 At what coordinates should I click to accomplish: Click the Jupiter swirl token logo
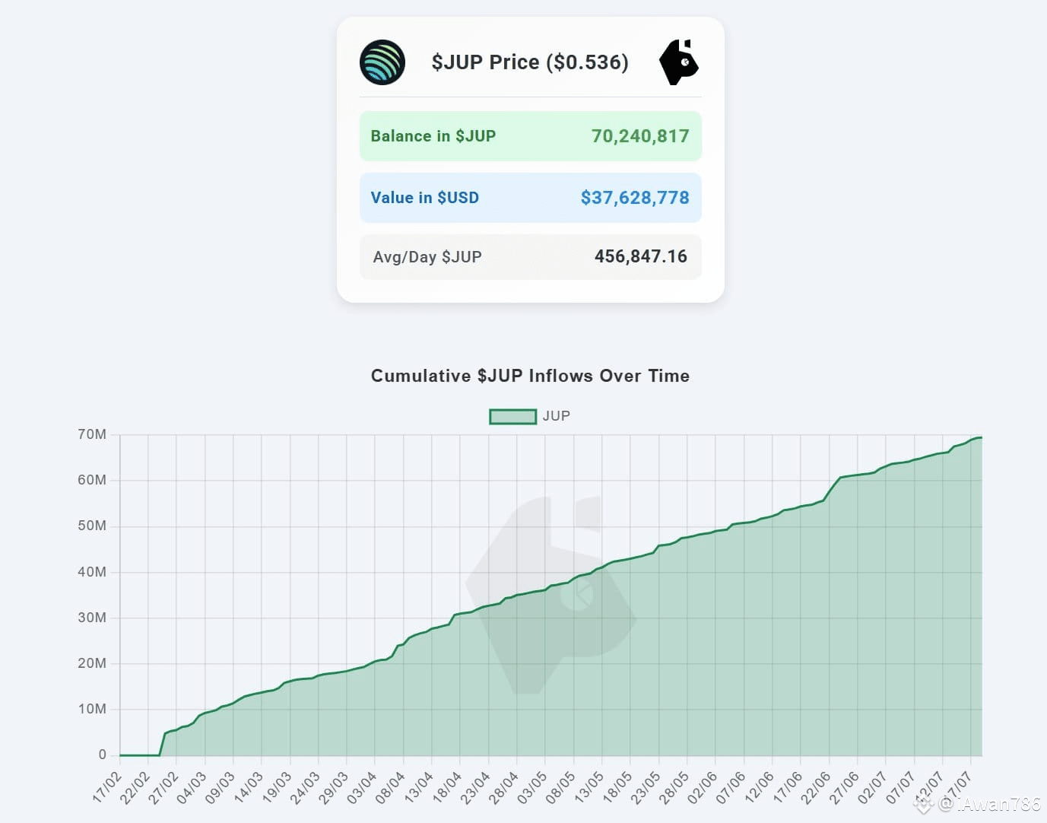point(382,62)
